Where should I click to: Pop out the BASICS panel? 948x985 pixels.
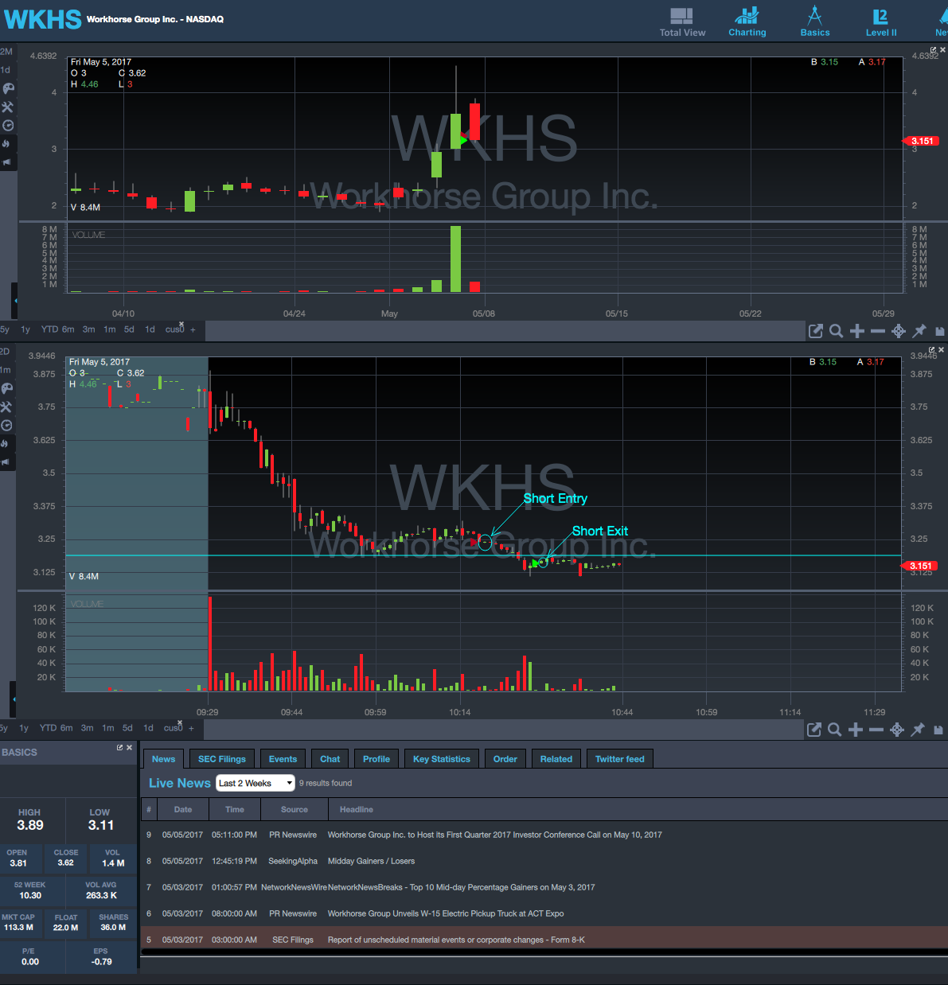(120, 747)
